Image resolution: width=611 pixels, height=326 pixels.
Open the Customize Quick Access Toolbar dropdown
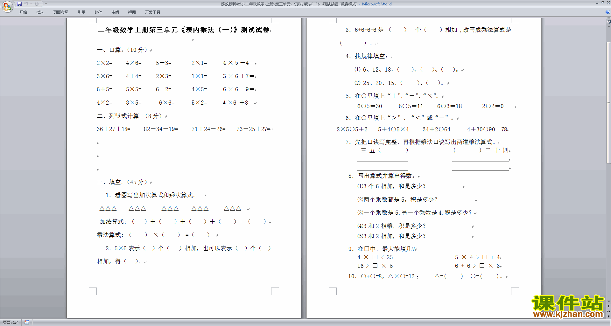46,4
